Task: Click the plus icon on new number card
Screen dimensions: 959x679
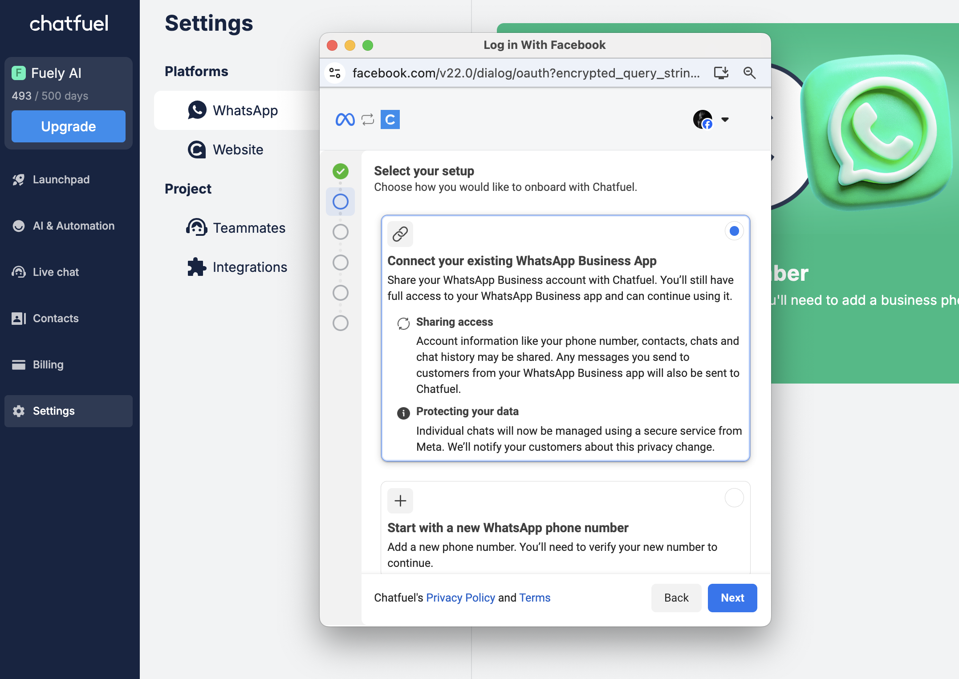Action: click(x=400, y=501)
